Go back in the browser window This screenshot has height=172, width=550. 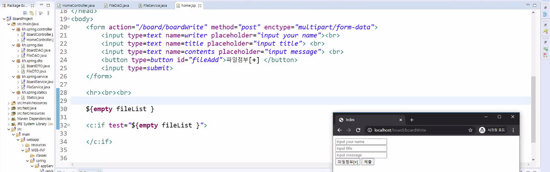(x=339, y=130)
